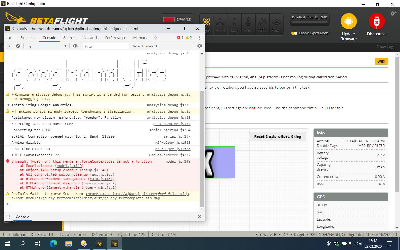400x250 pixels.
Task: Open the serial.js:137 source link
Action: (177, 136)
